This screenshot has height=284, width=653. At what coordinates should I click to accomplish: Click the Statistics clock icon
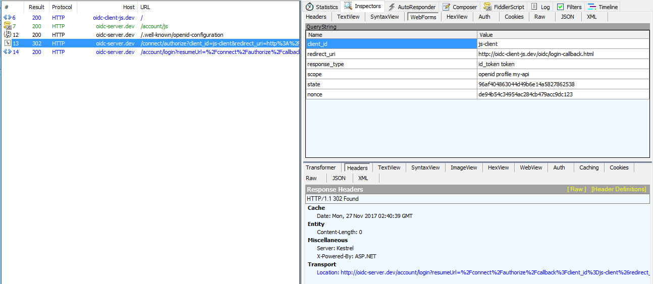(x=310, y=7)
